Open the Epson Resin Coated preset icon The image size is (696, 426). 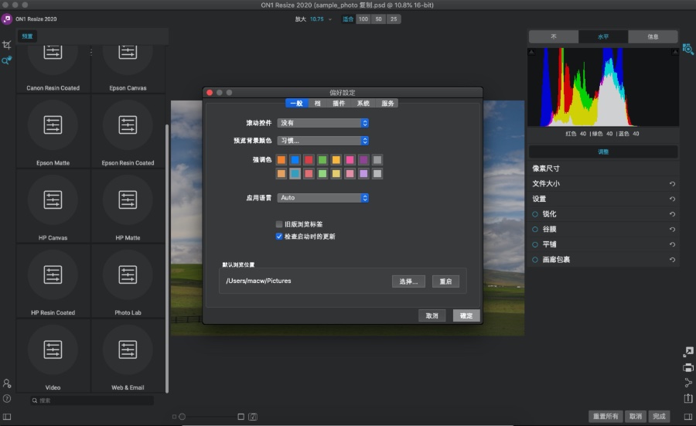pyautogui.click(x=128, y=124)
